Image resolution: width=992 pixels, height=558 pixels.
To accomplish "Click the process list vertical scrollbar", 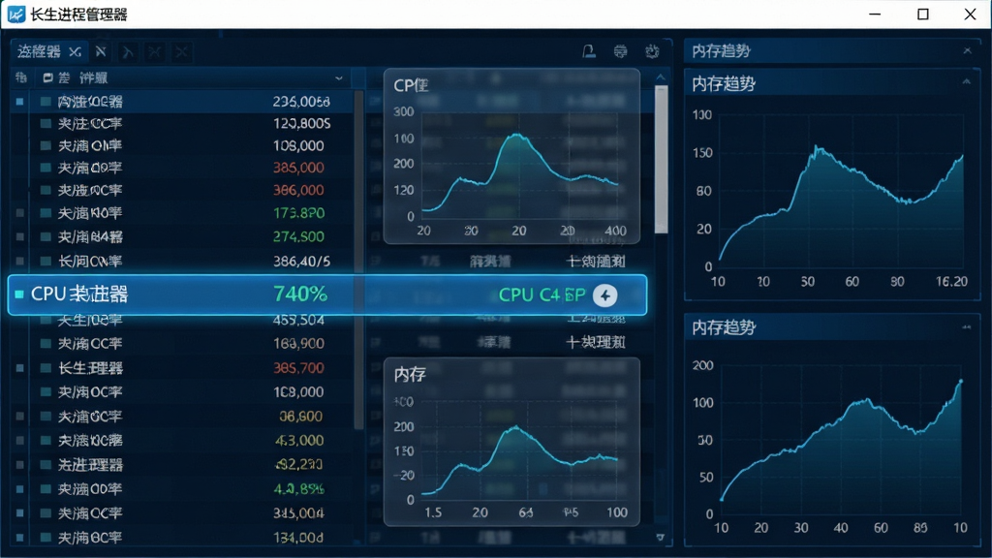I will [358, 260].
